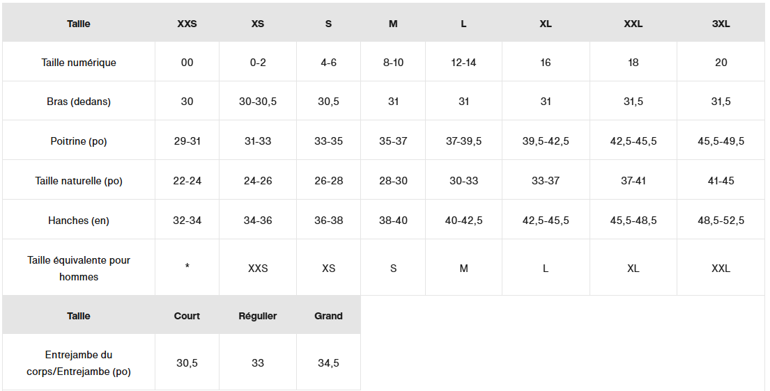Image resolution: width=770 pixels, height=391 pixels.
Task: Click the 34,5 inseam value
Action: point(328,363)
